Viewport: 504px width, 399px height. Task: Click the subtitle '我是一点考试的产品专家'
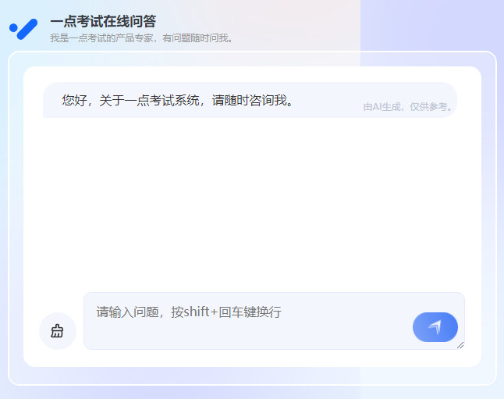[x=101, y=38]
